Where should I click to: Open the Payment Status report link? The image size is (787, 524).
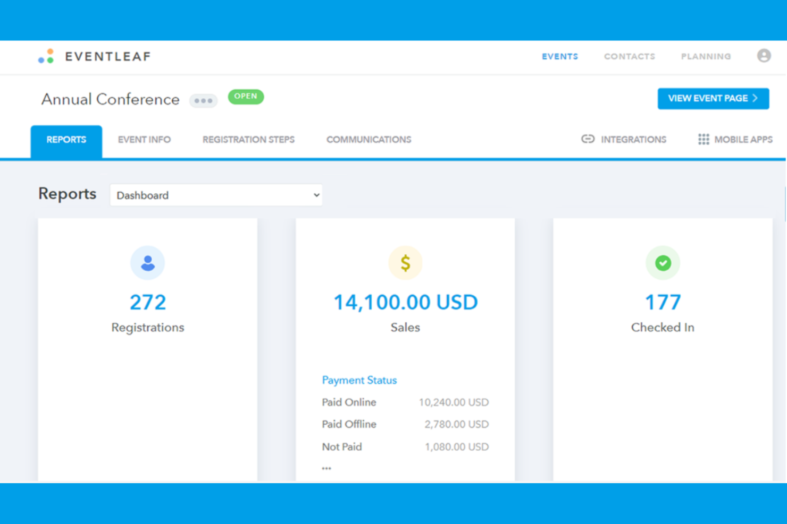click(359, 380)
